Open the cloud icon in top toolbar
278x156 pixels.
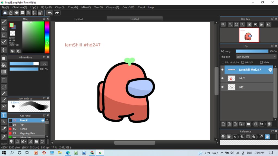(x=5, y=13)
